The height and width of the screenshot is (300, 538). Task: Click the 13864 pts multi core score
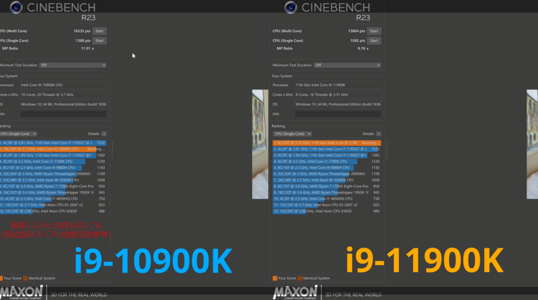[x=357, y=31]
